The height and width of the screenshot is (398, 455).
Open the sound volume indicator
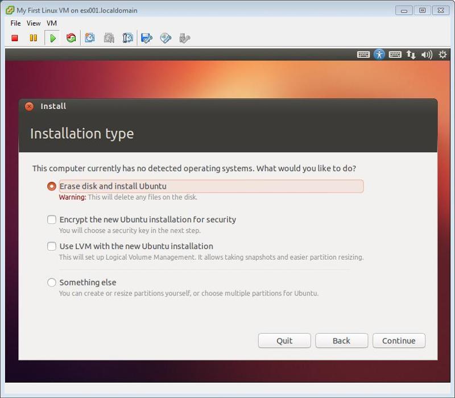tap(427, 55)
